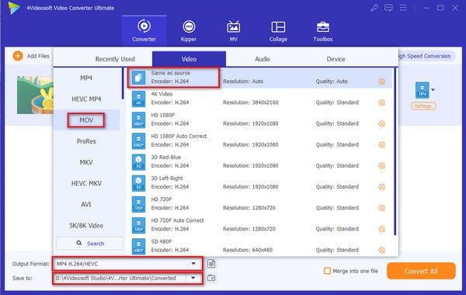Pick MKV format from the list
The width and height of the screenshot is (466, 295).
pos(86,162)
